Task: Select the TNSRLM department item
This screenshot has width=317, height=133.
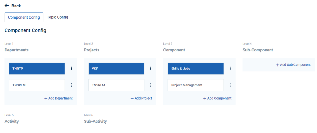Action: pos(37,85)
